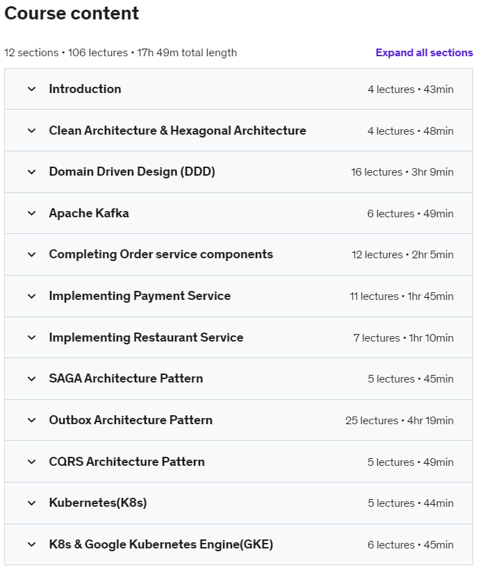Expand the Domain Driven Design chevron
The width and height of the screenshot is (478, 570).
coord(31,172)
